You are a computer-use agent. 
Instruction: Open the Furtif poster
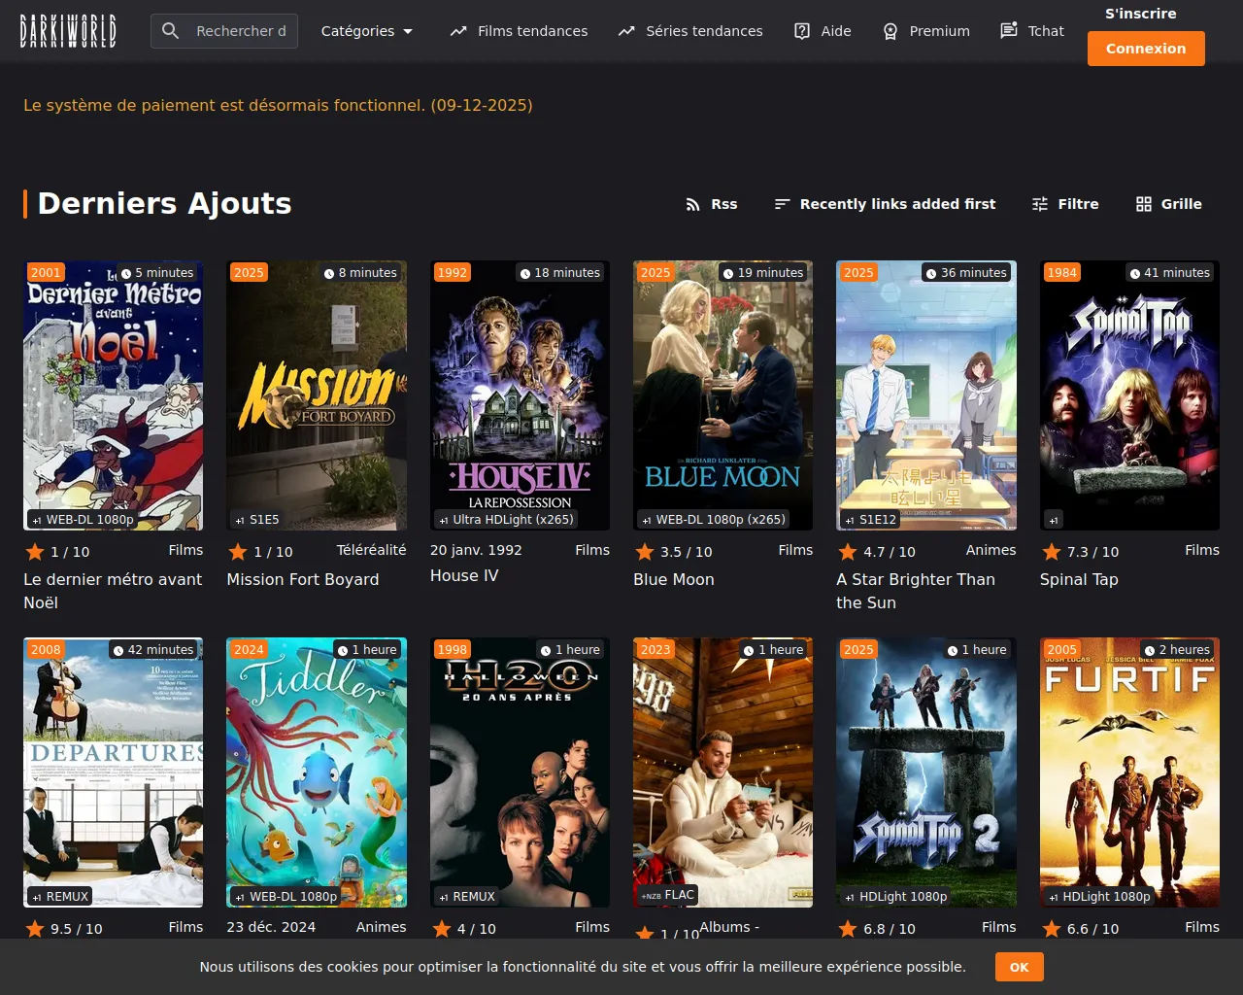[1129, 772]
